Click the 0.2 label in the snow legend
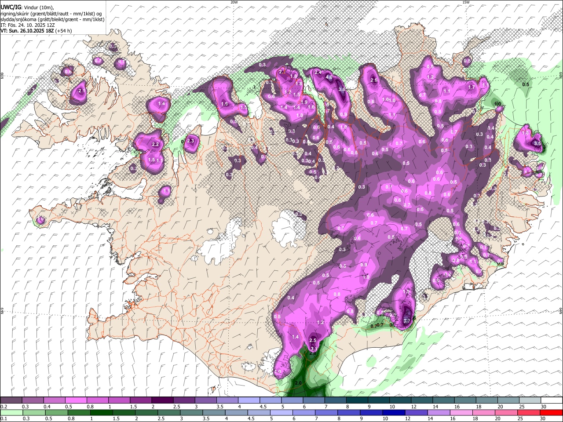 (4, 407)
